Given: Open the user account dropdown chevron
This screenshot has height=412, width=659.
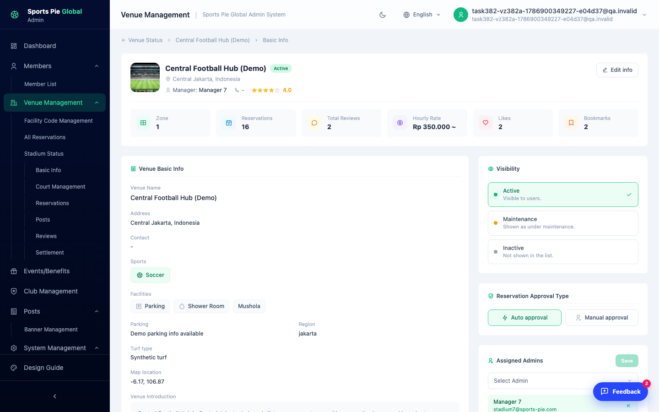Looking at the screenshot, I should click(644, 15).
